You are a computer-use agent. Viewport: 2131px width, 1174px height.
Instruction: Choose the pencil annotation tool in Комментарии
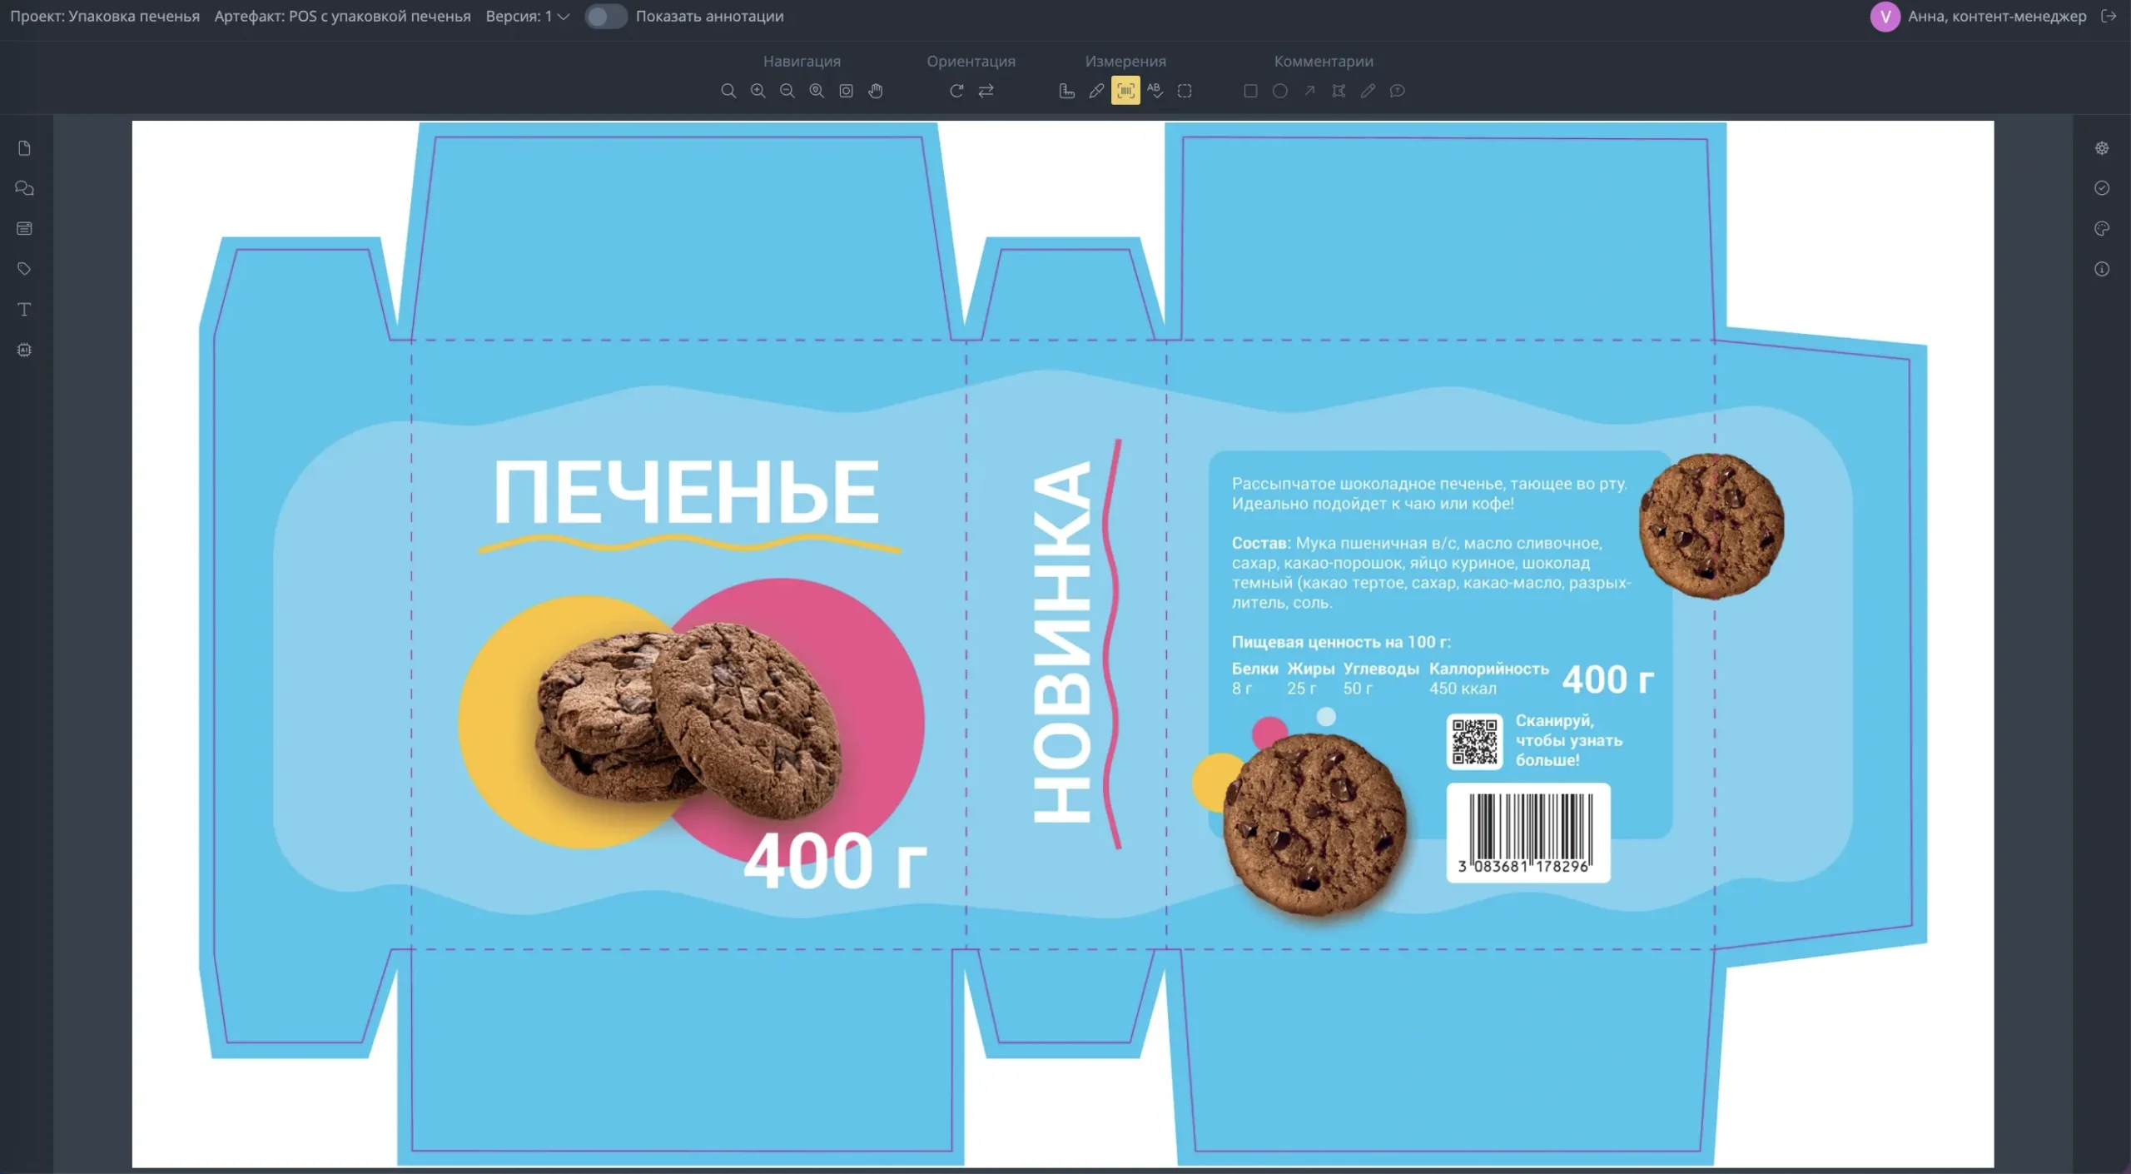click(1368, 91)
